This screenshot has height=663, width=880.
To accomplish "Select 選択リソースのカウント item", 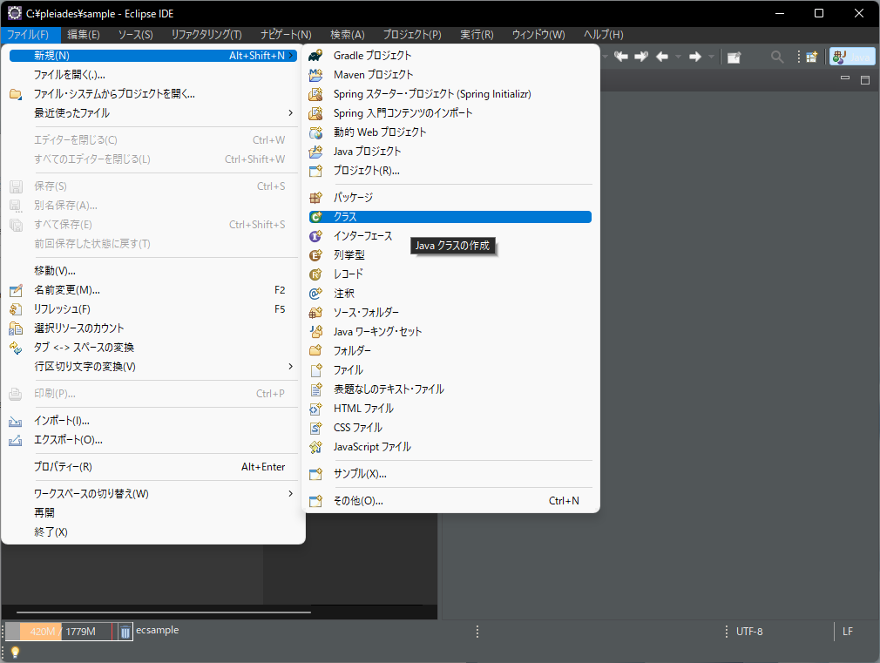I will pos(152,328).
